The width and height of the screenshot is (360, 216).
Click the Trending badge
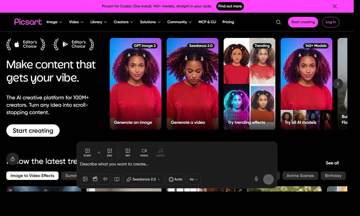click(262, 46)
